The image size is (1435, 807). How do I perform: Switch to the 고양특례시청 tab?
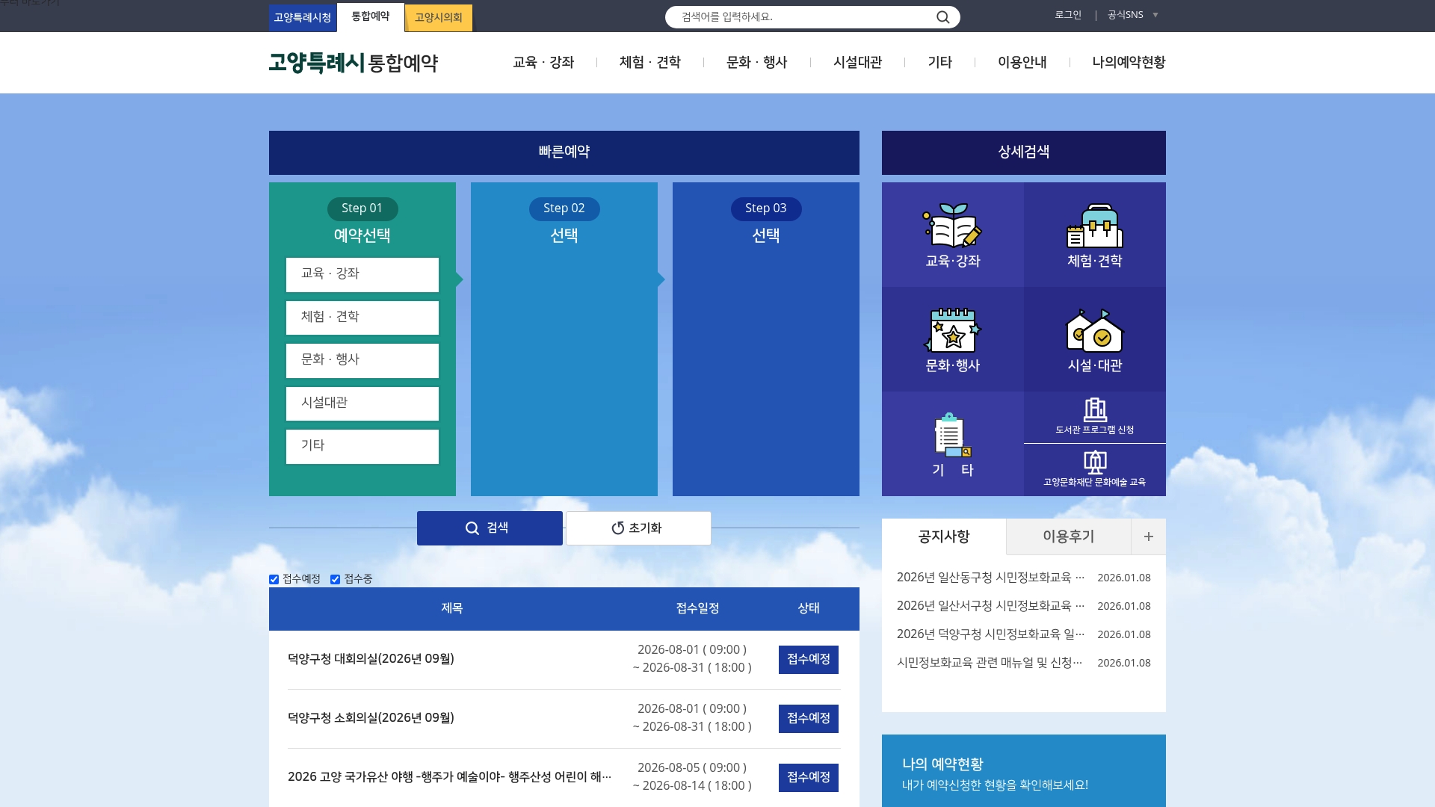tap(302, 18)
